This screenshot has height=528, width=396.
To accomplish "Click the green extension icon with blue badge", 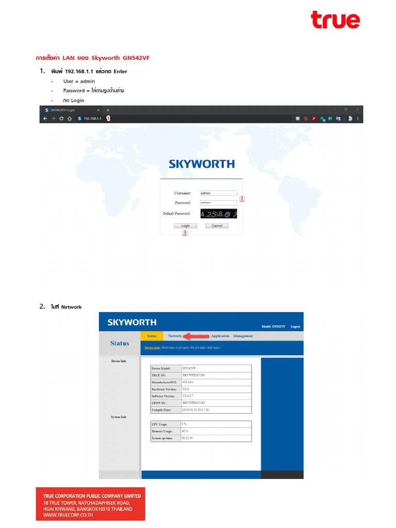I will click(322, 119).
